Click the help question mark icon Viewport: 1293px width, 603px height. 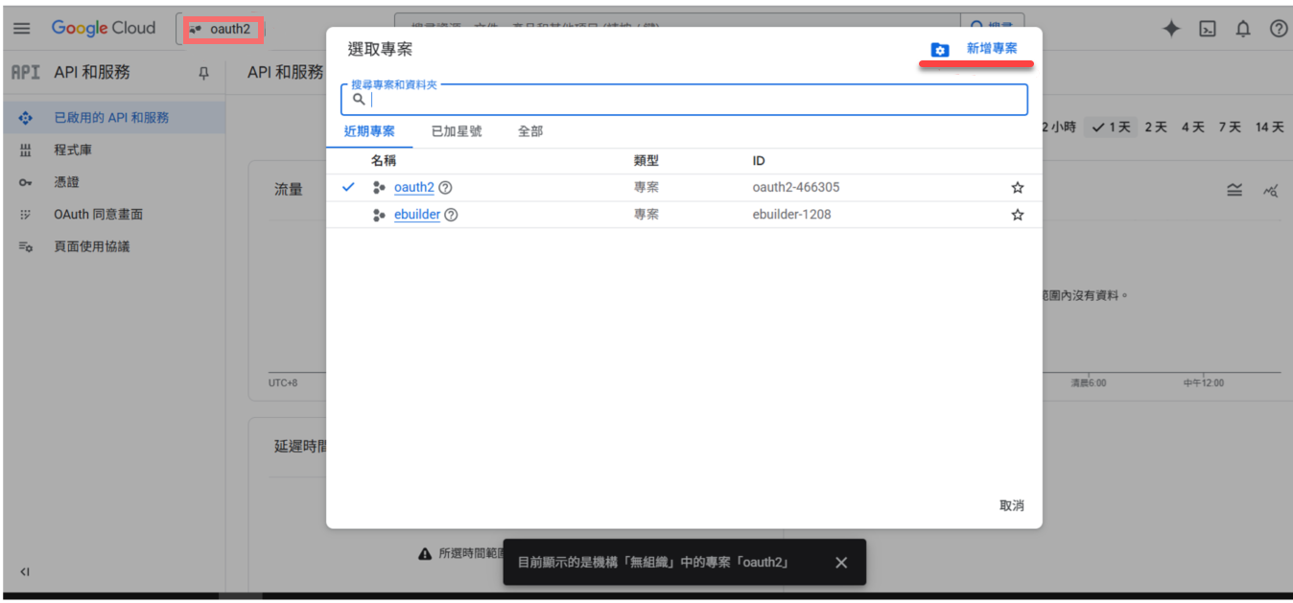[x=1278, y=29]
